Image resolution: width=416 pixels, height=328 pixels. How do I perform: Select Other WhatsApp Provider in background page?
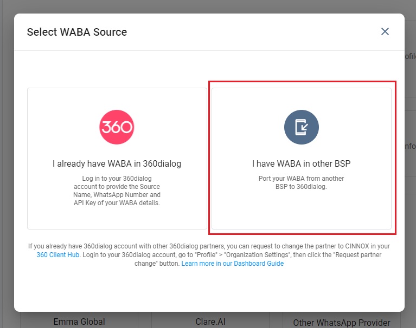click(x=342, y=323)
